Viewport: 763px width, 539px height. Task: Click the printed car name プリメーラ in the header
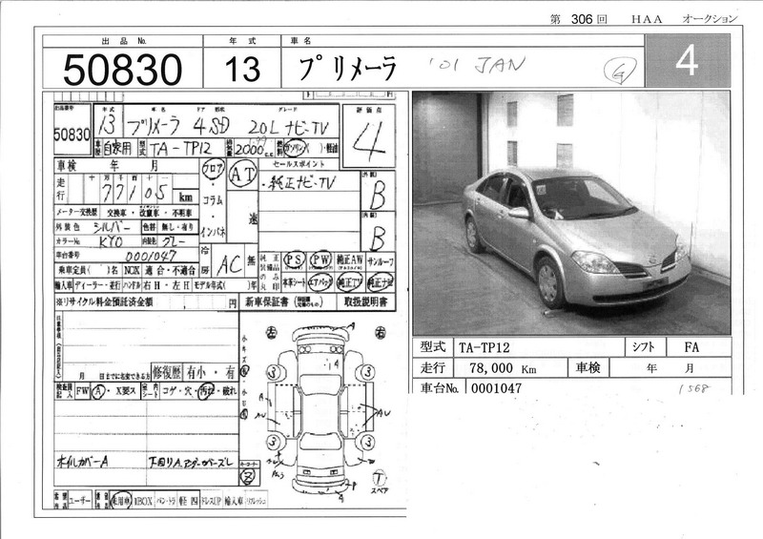tap(348, 68)
